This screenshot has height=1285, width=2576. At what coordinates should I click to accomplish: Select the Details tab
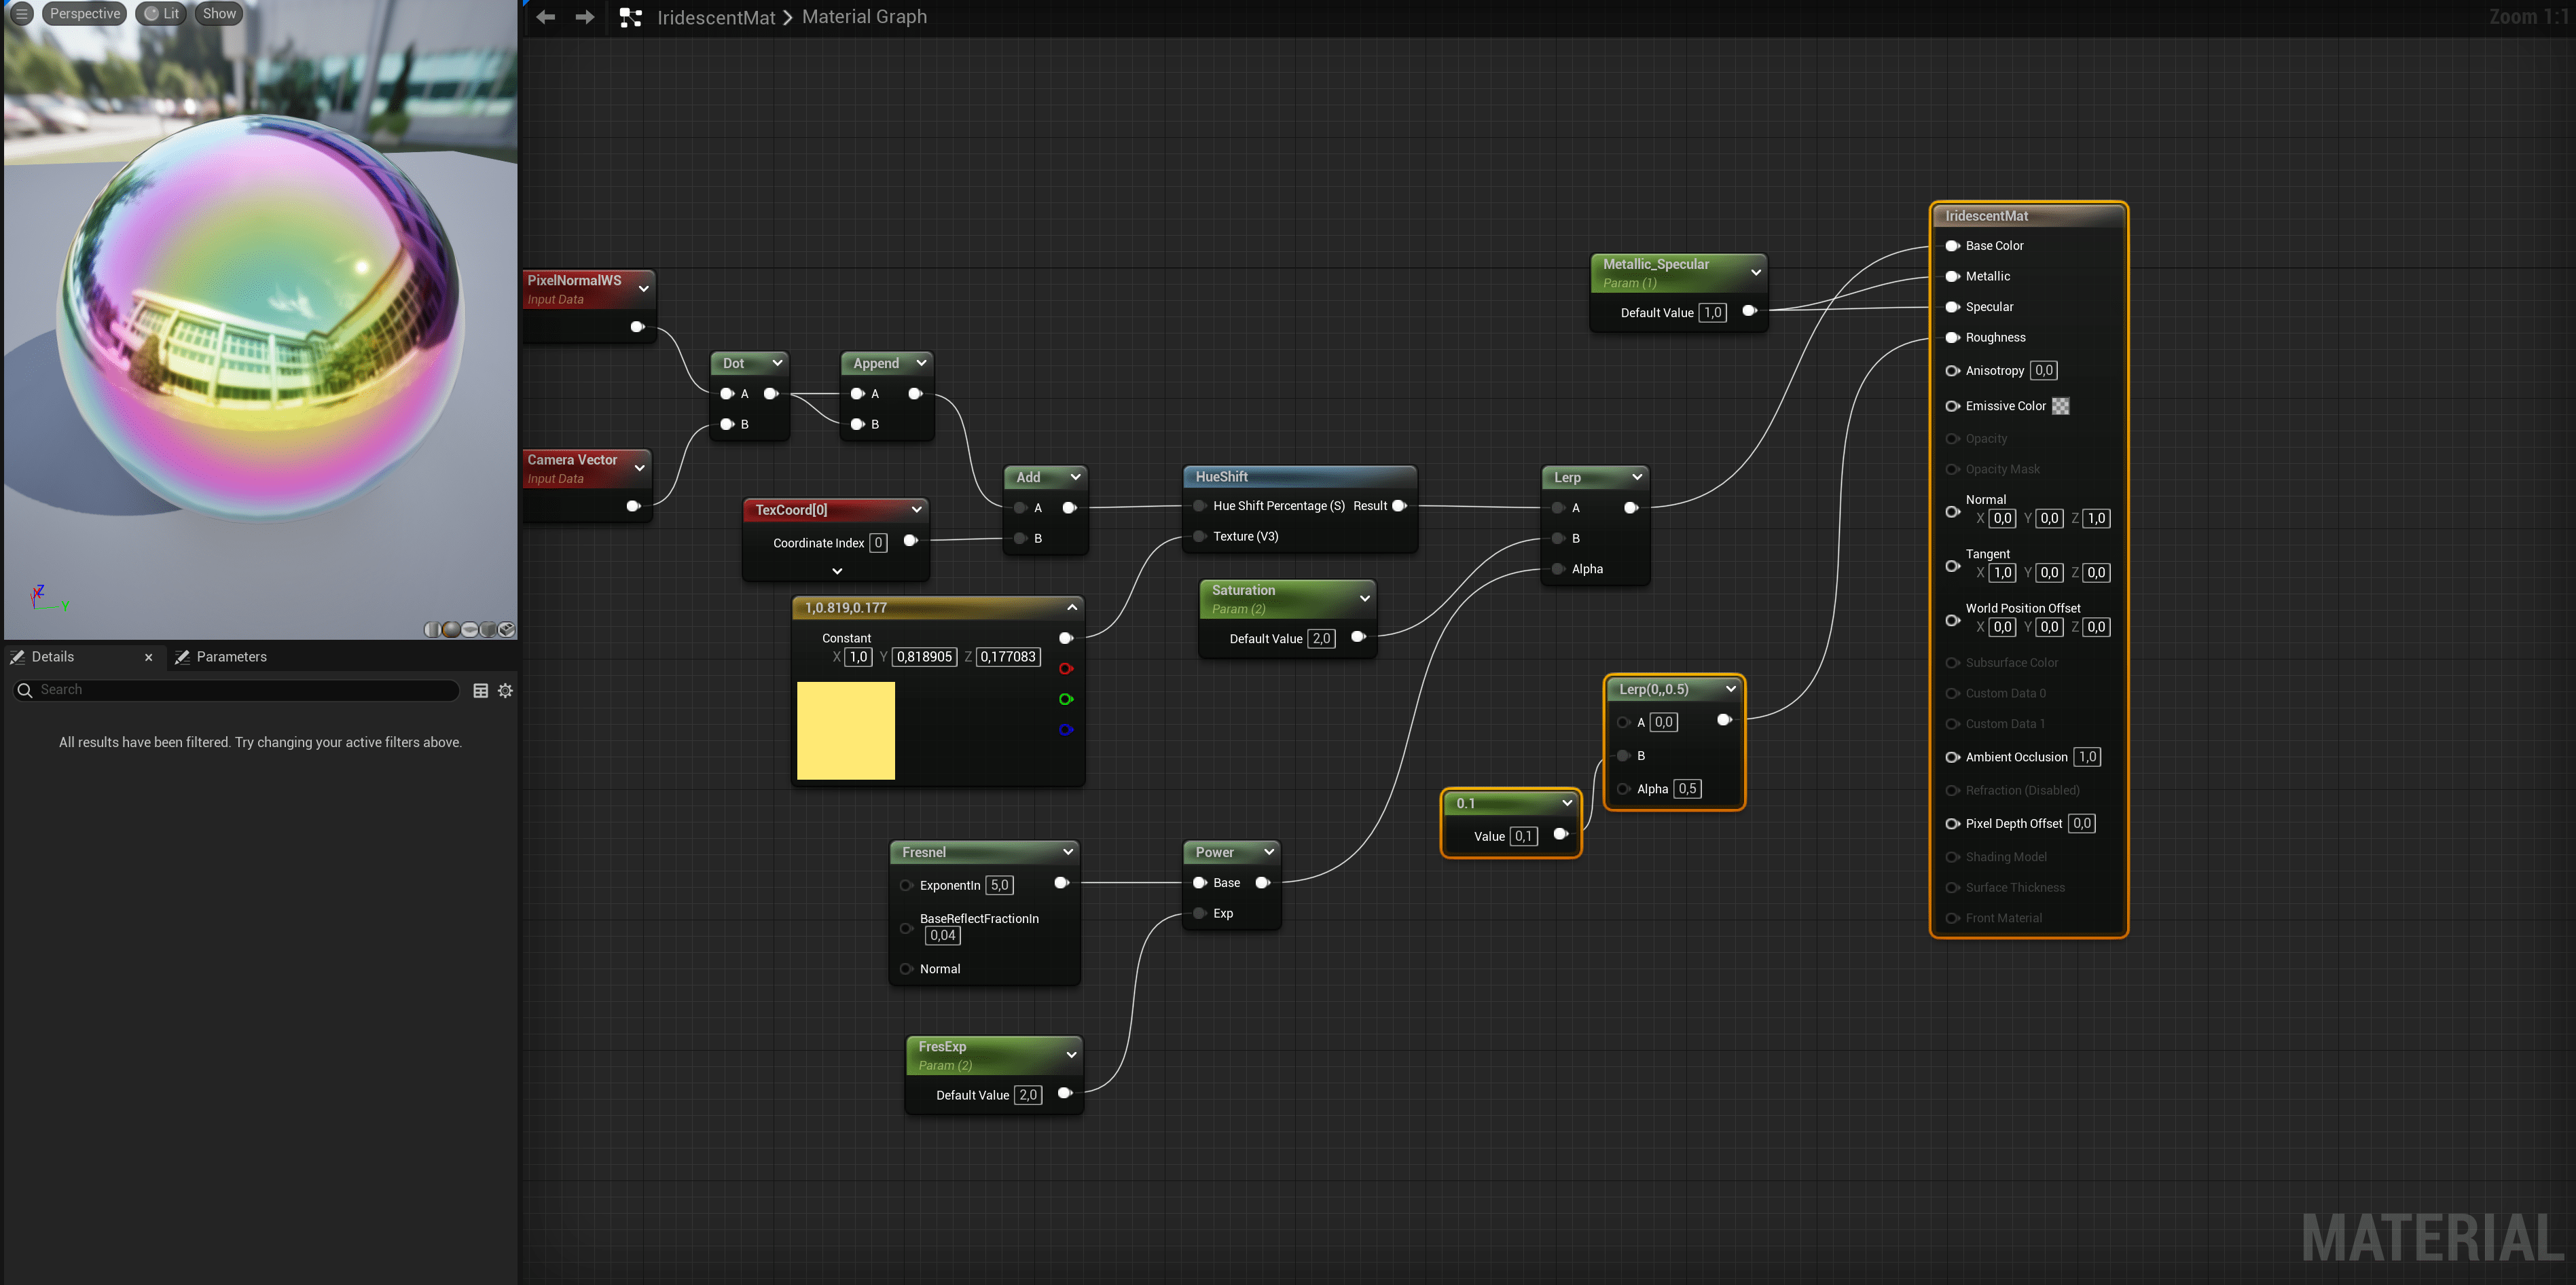52,657
